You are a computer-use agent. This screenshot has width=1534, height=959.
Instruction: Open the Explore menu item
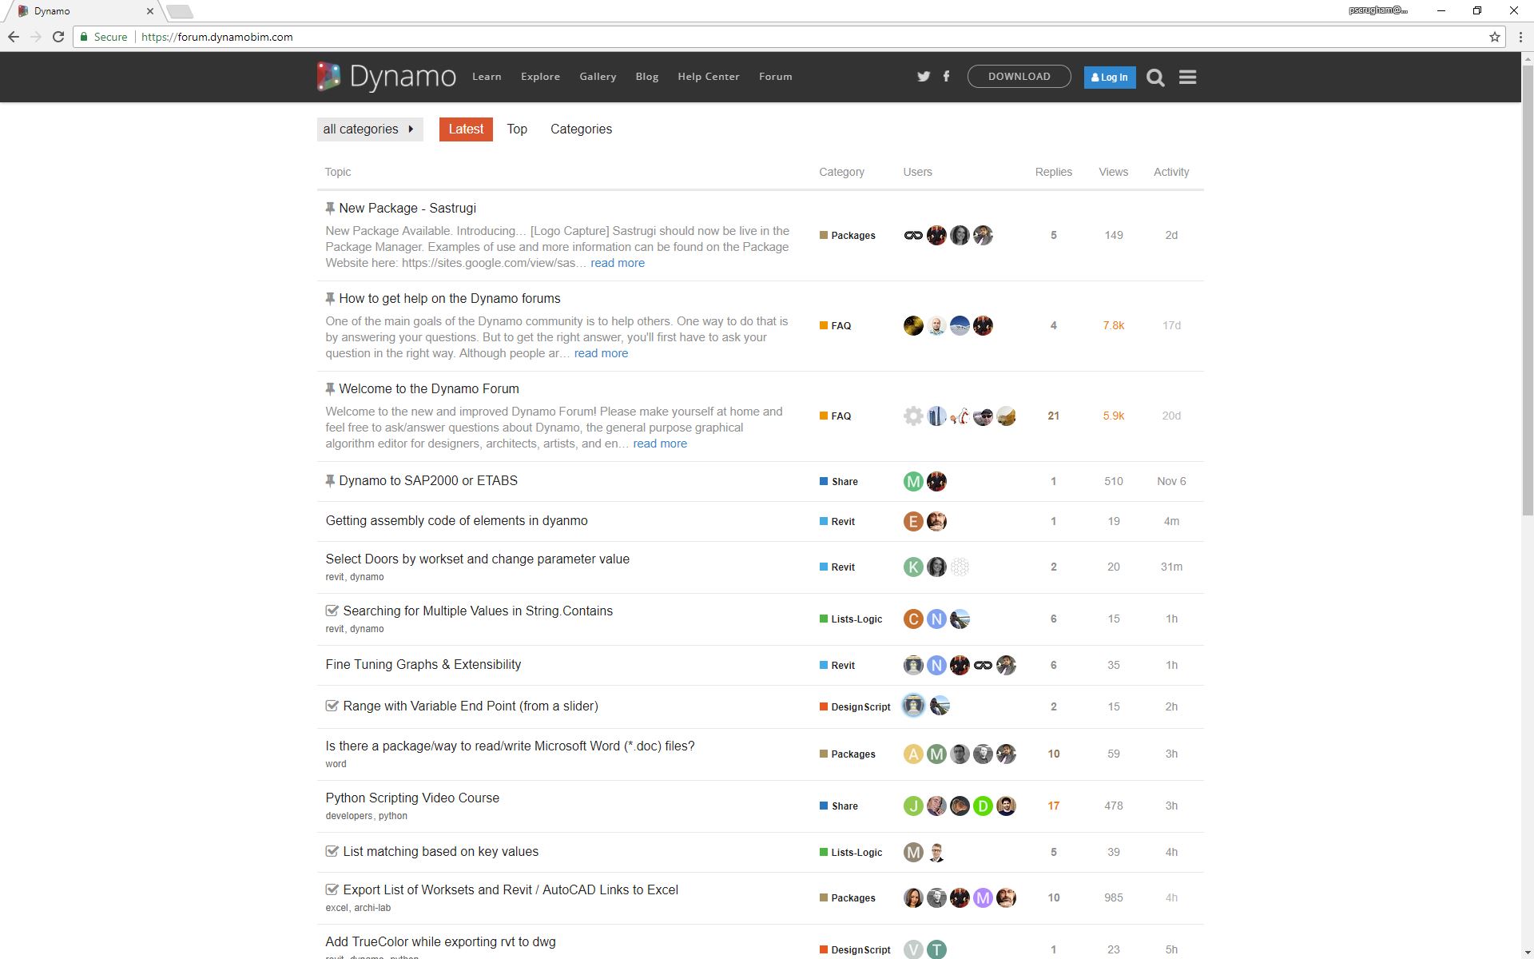click(540, 77)
